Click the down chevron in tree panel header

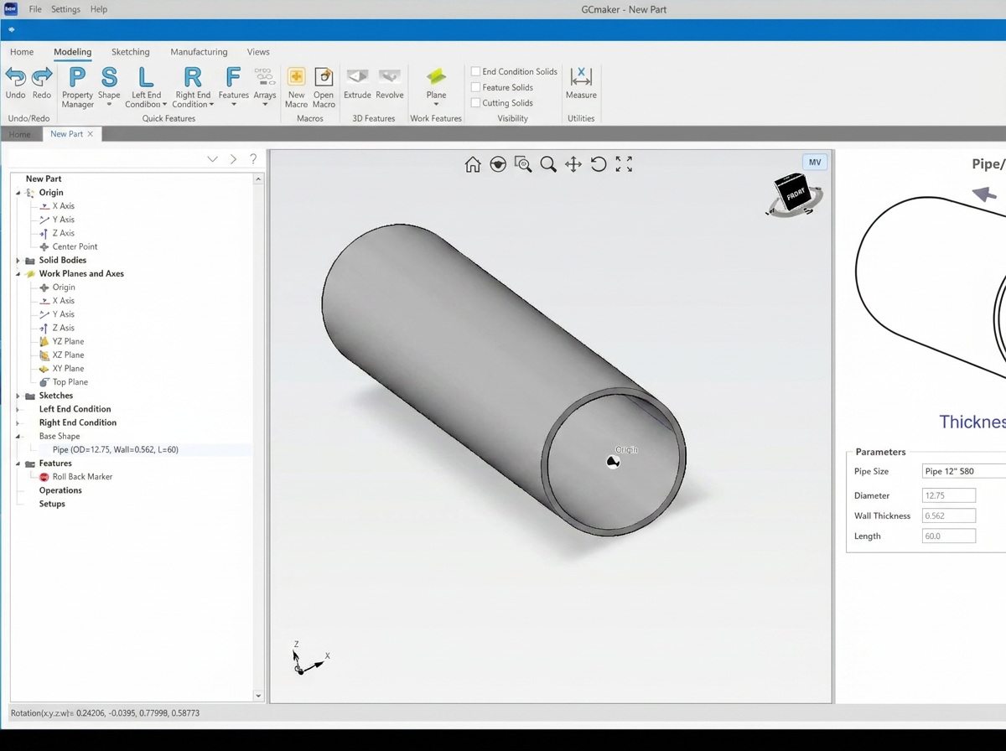212,159
